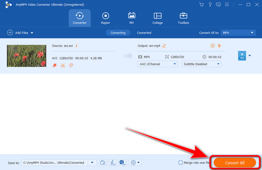The image size is (262, 170).
Task: Open the feedback chat icon
Action: click(218, 4)
